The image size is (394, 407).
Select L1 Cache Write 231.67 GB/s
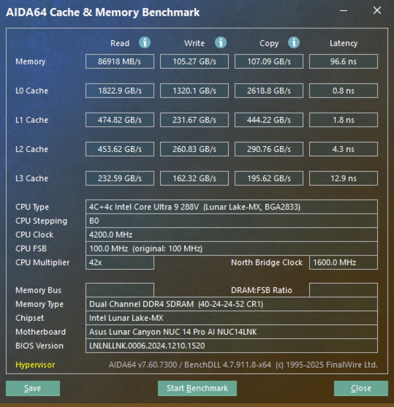194,120
